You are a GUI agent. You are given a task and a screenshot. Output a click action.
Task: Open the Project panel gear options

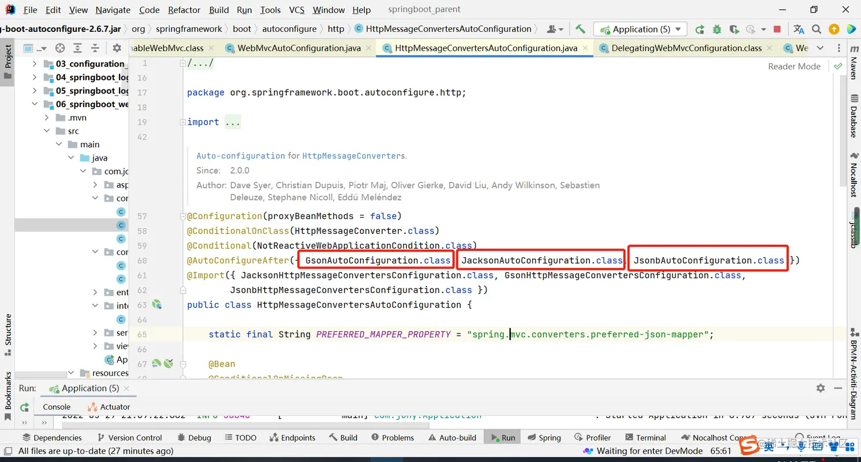[117, 48]
